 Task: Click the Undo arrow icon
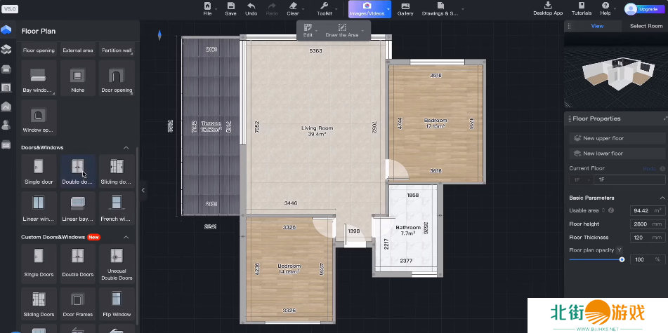click(x=251, y=6)
